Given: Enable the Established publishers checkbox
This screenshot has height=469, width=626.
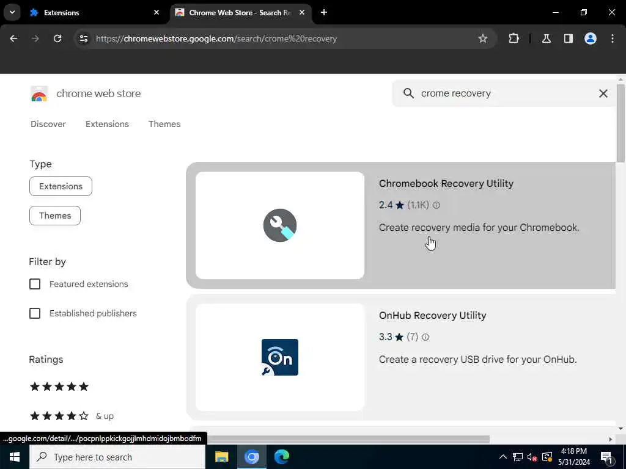Looking at the screenshot, I should tap(35, 313).
